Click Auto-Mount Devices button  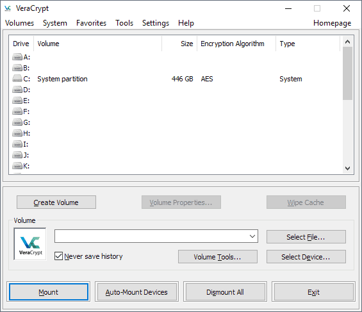pos(136,292)
